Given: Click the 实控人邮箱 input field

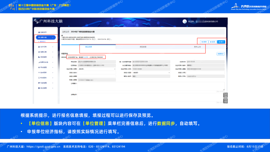Looking at the screenshot, I should (x=96, y=76).
